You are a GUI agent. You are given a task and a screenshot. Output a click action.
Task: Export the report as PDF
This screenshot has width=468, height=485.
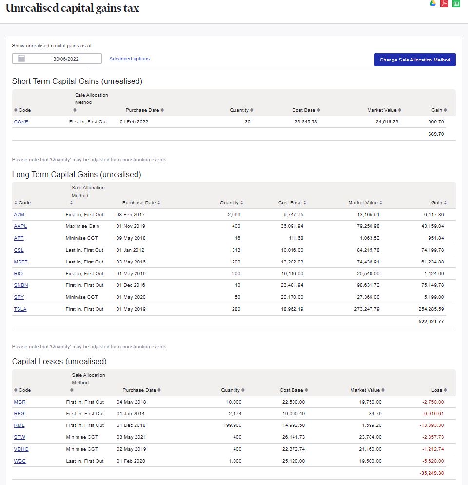[x=444, y=4]
